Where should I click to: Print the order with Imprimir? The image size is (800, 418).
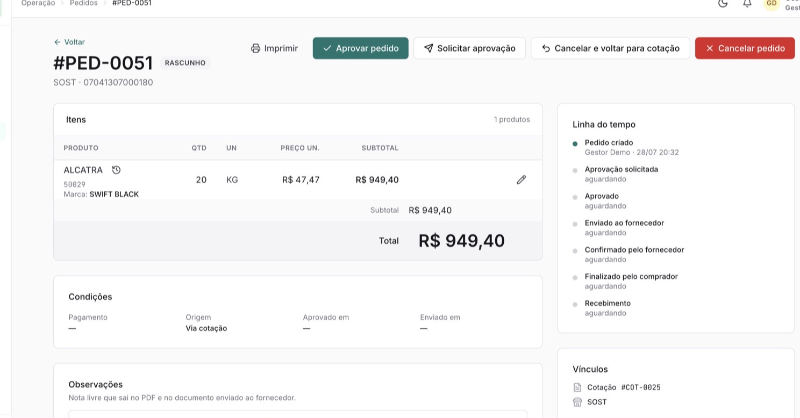(x=274, y=48)
